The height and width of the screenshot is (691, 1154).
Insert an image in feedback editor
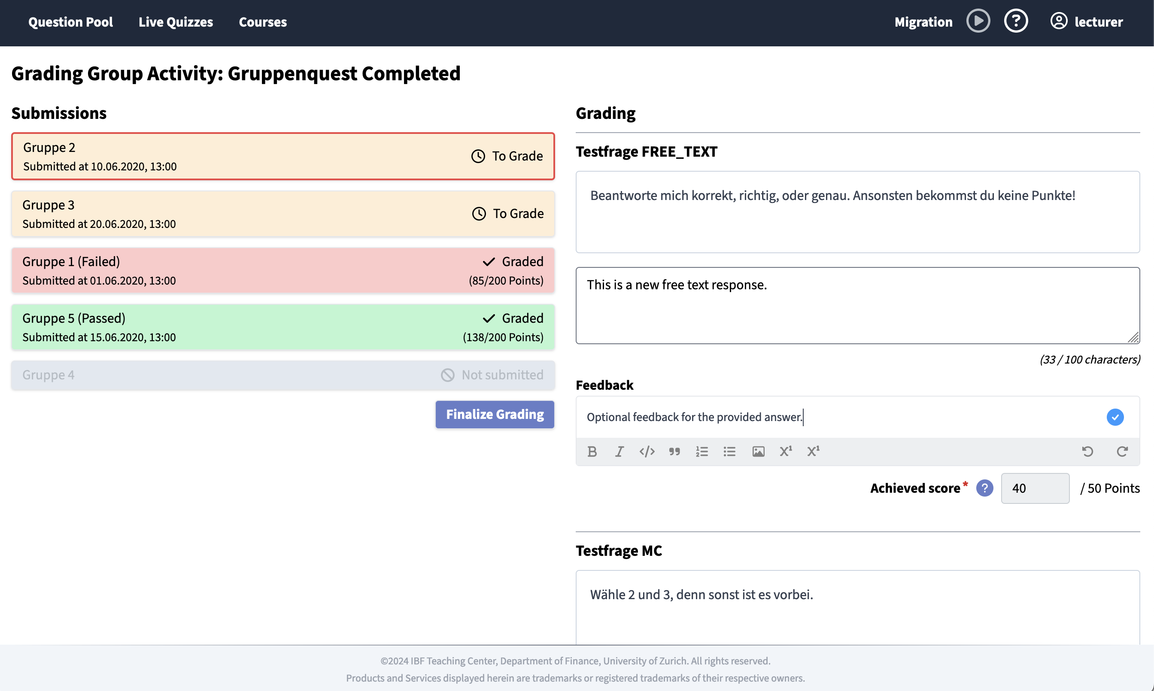coord(758,451)
